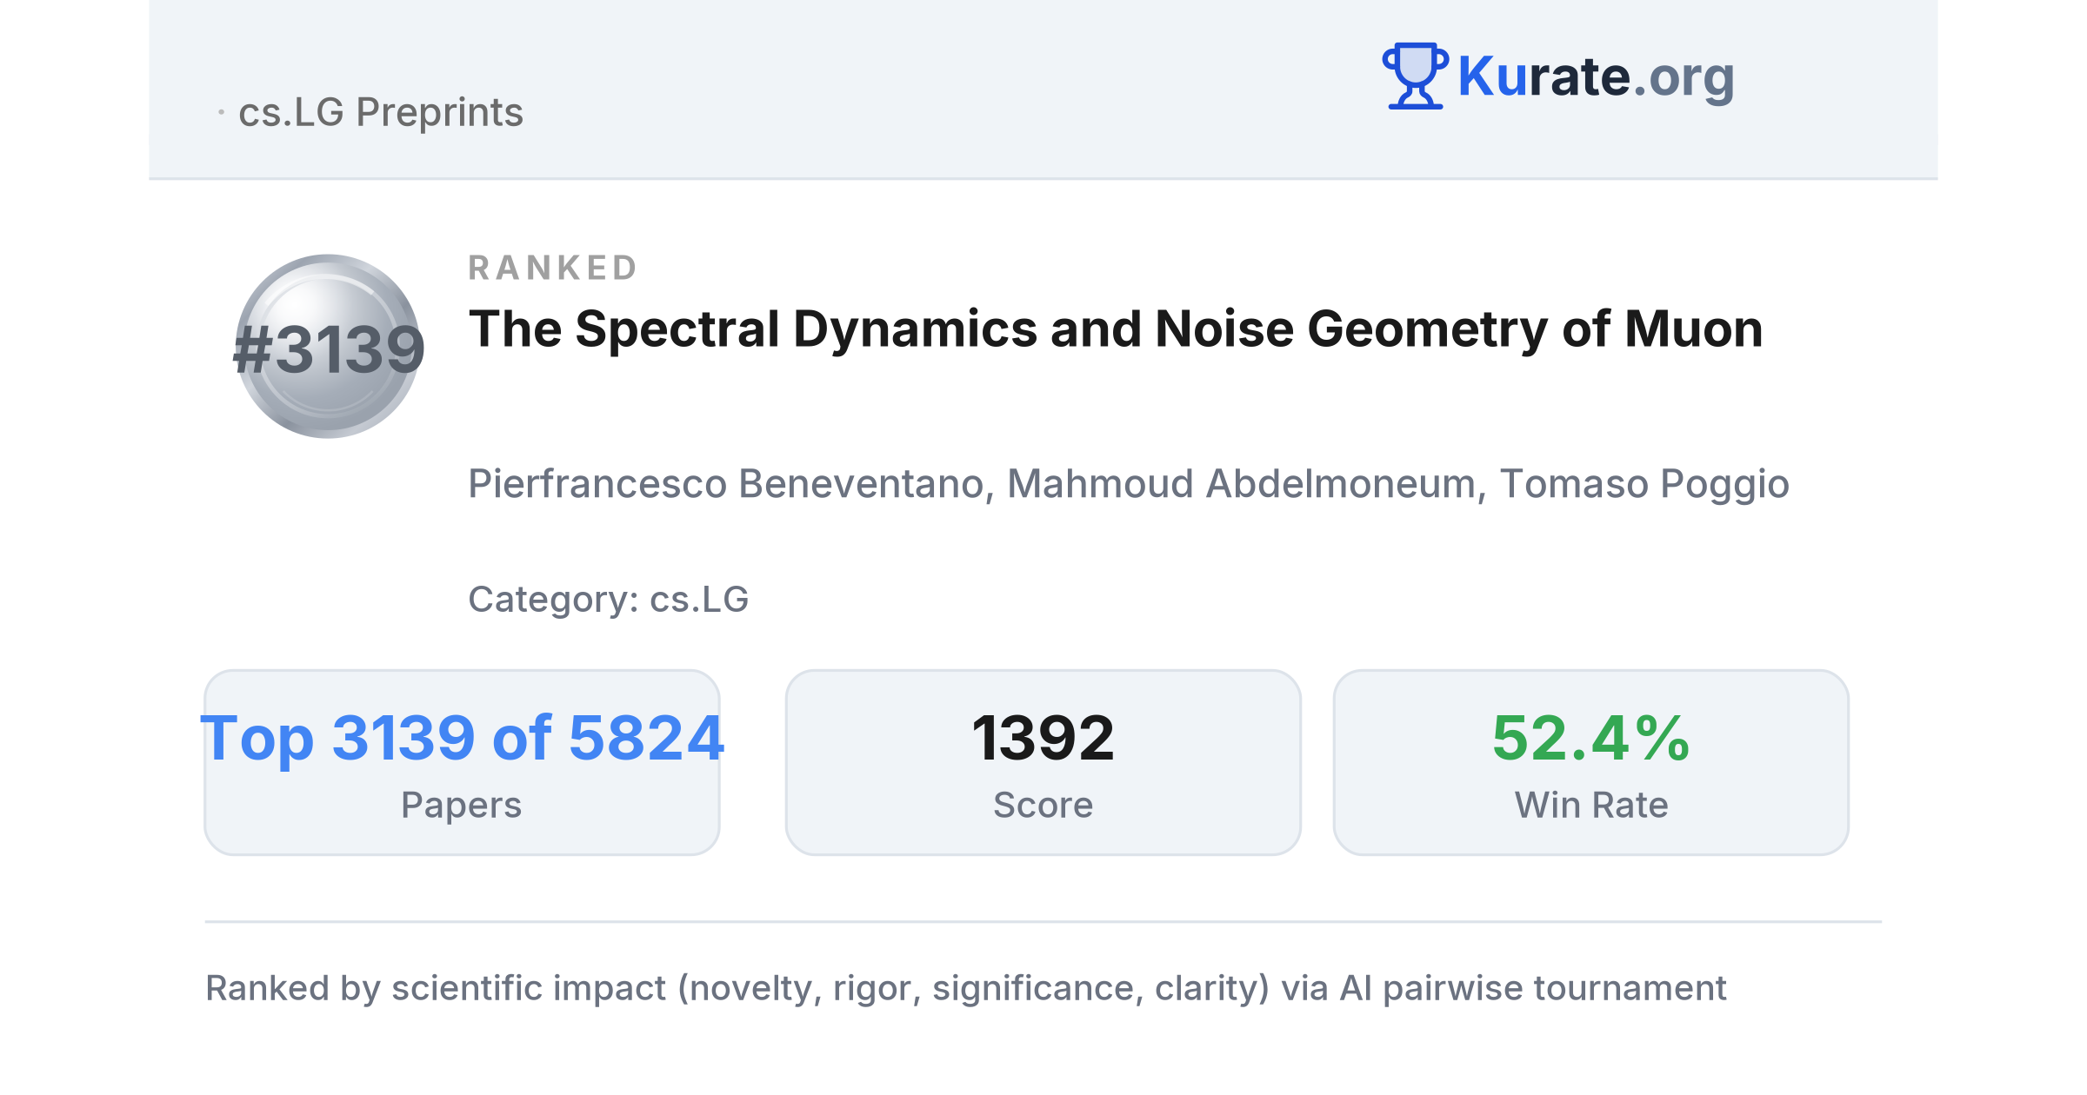Click the silver #3139 rank medal
The width and height of the screenshot is (2087, 1095).
coord(329,346)
